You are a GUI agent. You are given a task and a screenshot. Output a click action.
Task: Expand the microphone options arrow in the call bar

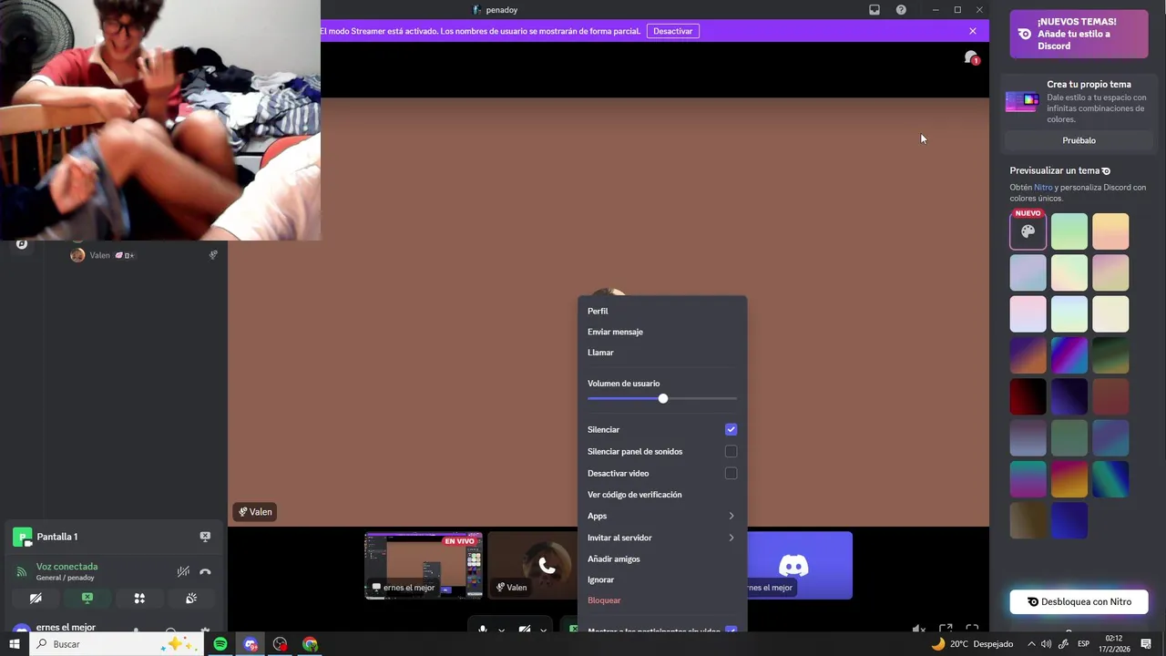pyautogui.click(x=501, y=630)
